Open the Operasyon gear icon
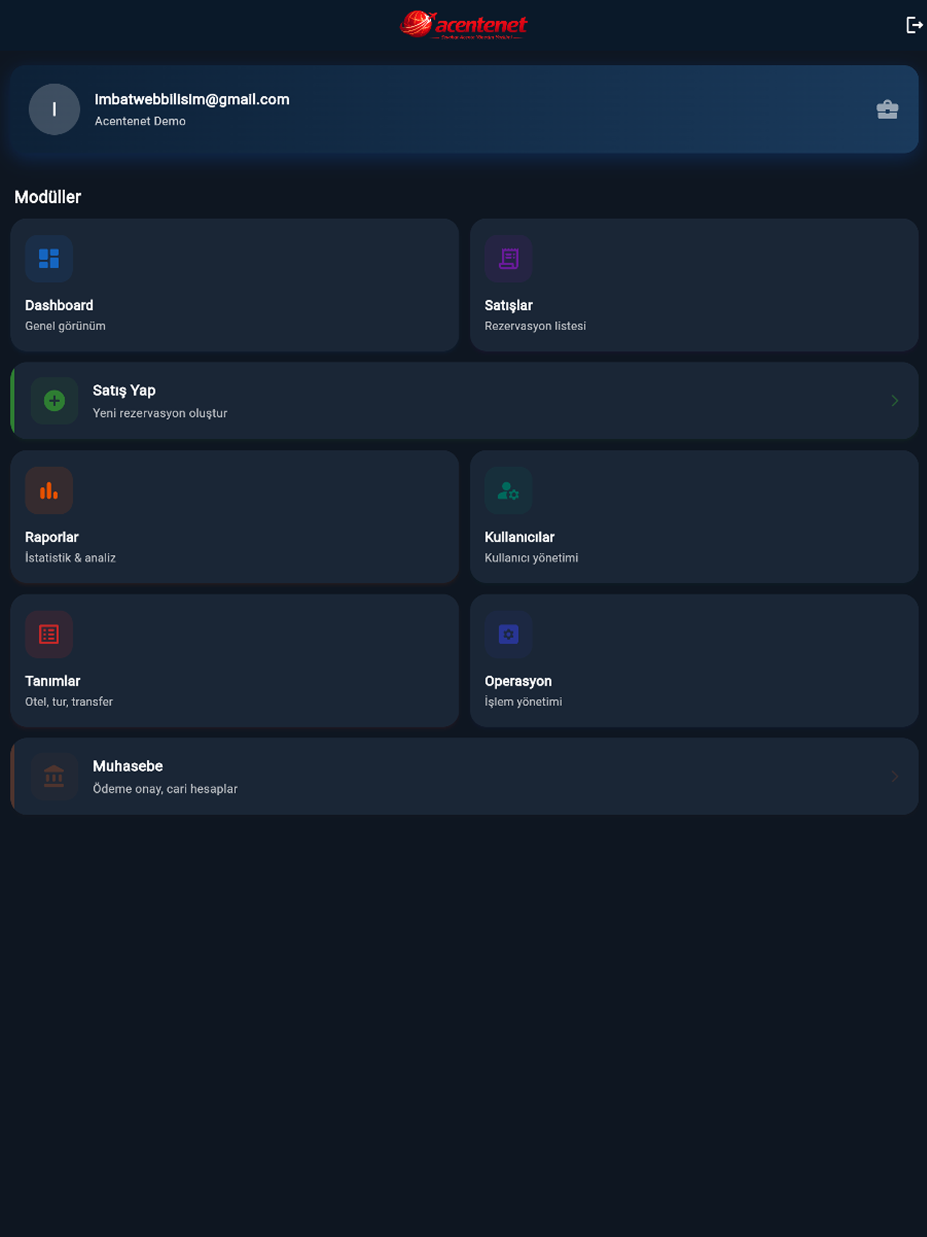This screenshot has height=1237, width=927. pos(508,634)
